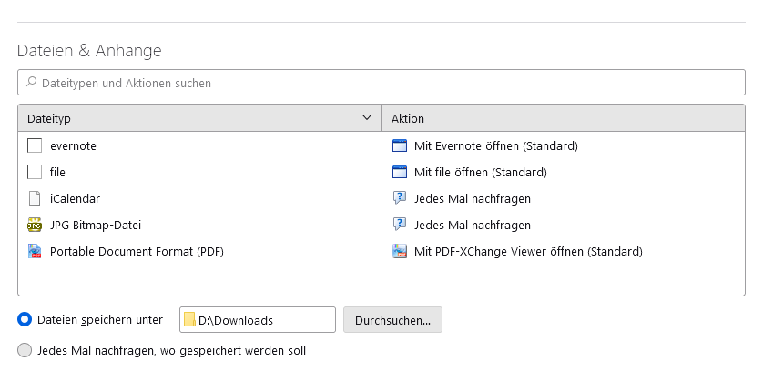Click the PDF-XChange Viewer action icon
Image resolution: width=773 pixels, height=371 pixels.
click(399, 251)
